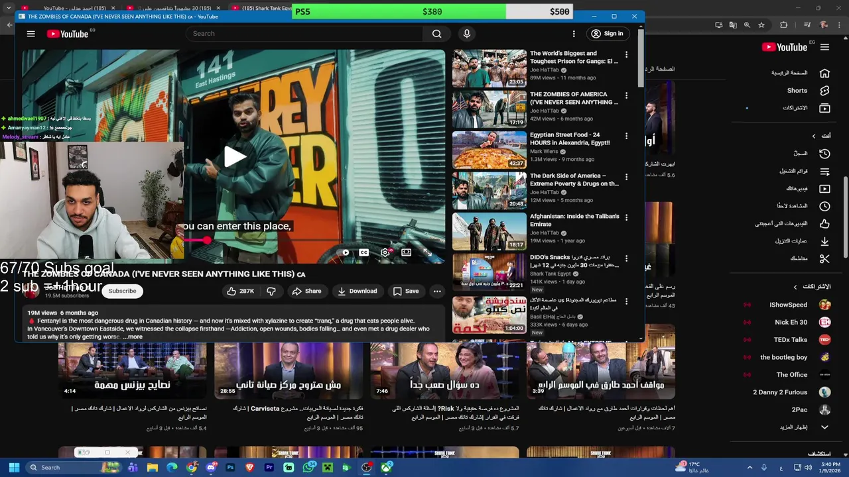Viewport: 849px width, 477px height.
Task: Click the Download button under the video
Action: point(357,291)
